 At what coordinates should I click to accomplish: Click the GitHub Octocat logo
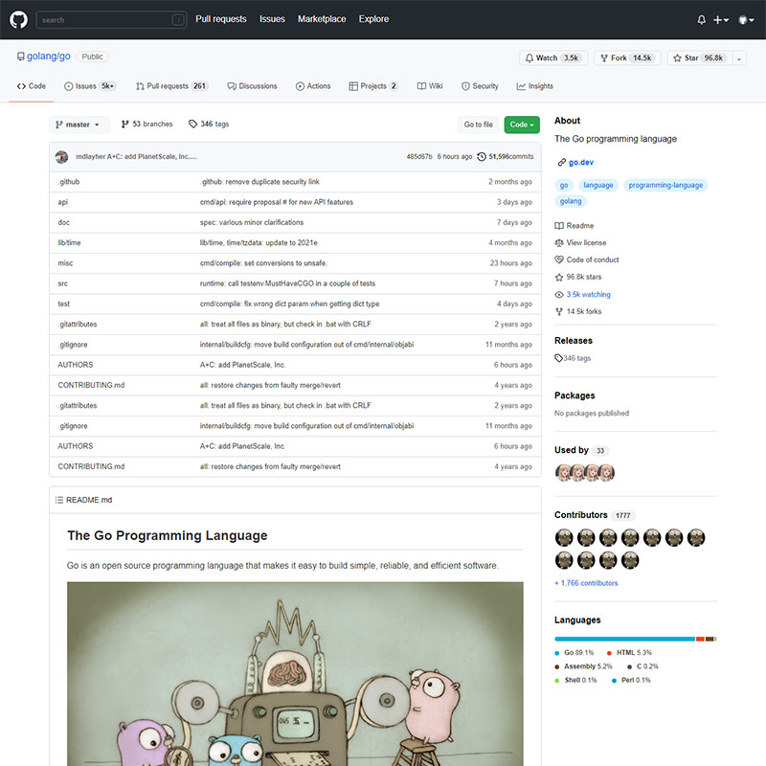pos(18,19)
